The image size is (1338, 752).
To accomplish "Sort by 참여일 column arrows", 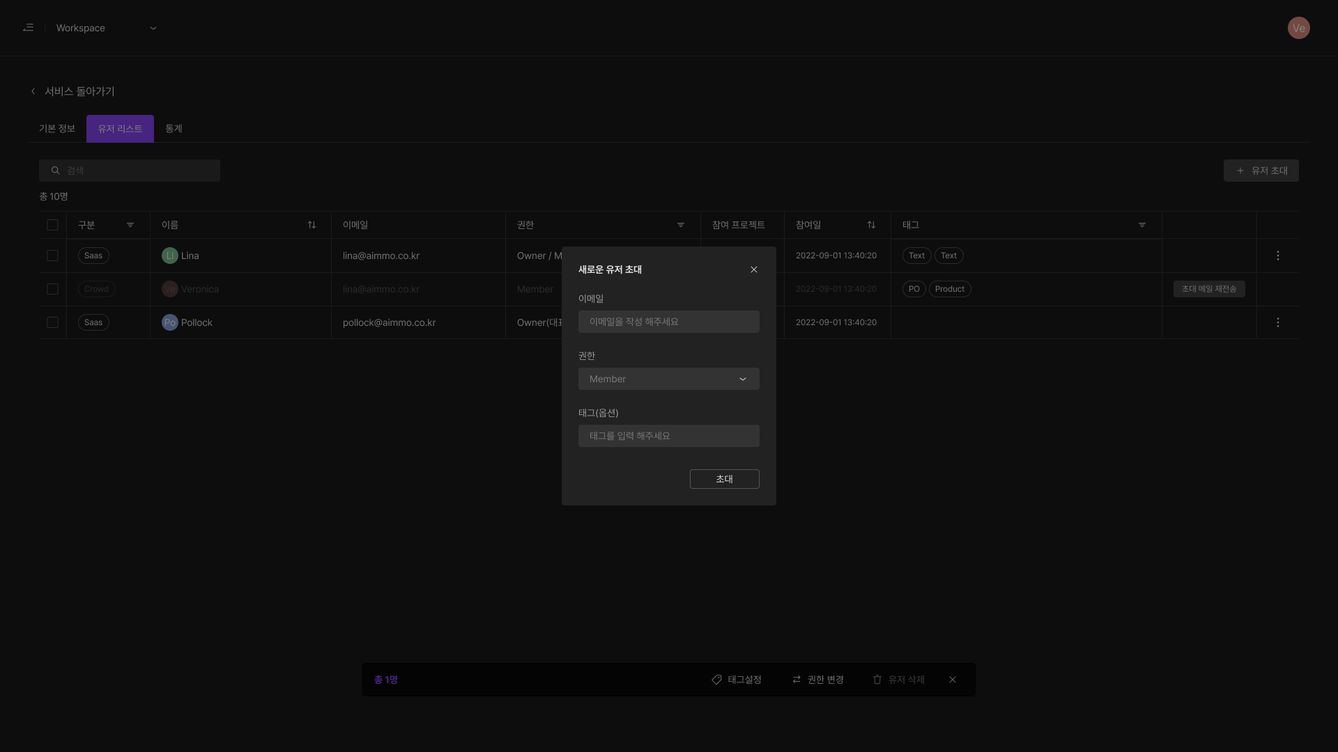I will 871,225.
